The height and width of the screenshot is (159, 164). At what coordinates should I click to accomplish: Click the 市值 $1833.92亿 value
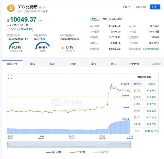[x=116, y=19]
